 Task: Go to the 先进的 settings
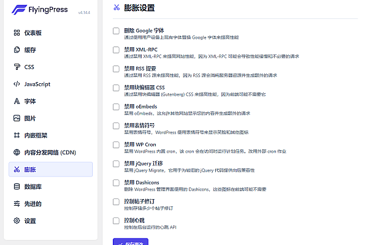pyautogui.click(x=51, y=203)
